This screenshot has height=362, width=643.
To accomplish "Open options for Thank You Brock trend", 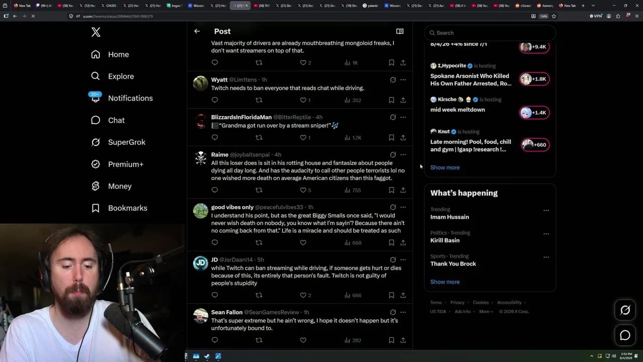I will (546, 257).
